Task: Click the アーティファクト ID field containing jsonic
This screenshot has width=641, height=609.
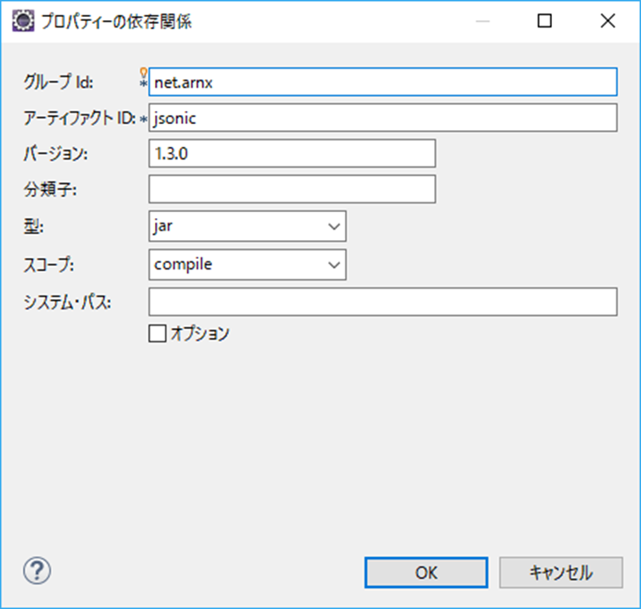Action: click(383, 118)
